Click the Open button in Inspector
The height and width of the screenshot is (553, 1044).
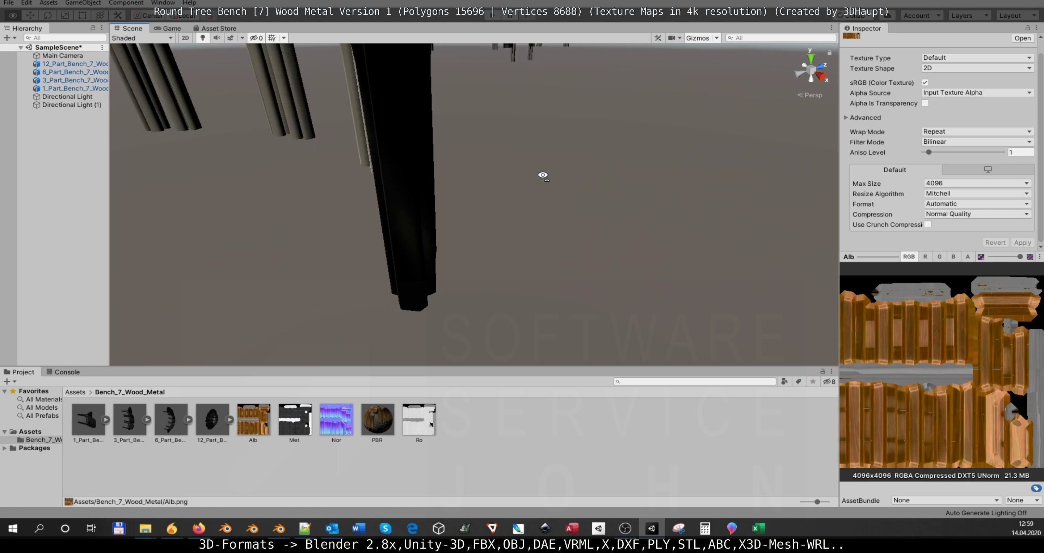click(x=1022, y=38)
